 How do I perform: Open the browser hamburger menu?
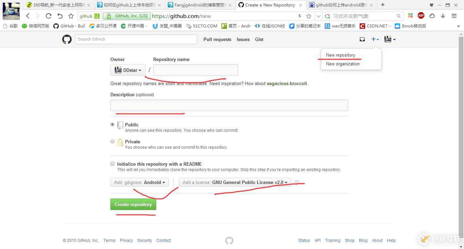pos(454,16)
